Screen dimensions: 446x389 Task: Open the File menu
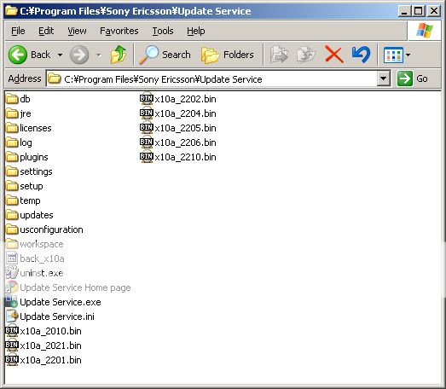click(18, 31)
